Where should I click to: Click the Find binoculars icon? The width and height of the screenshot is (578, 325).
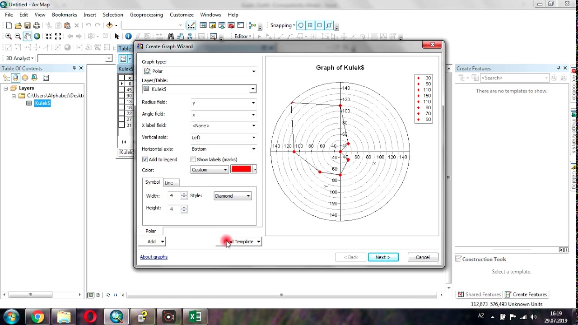click(171, 36)
